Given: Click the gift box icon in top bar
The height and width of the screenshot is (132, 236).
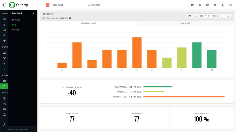Looking at the screenshot, I should [192, 5].
